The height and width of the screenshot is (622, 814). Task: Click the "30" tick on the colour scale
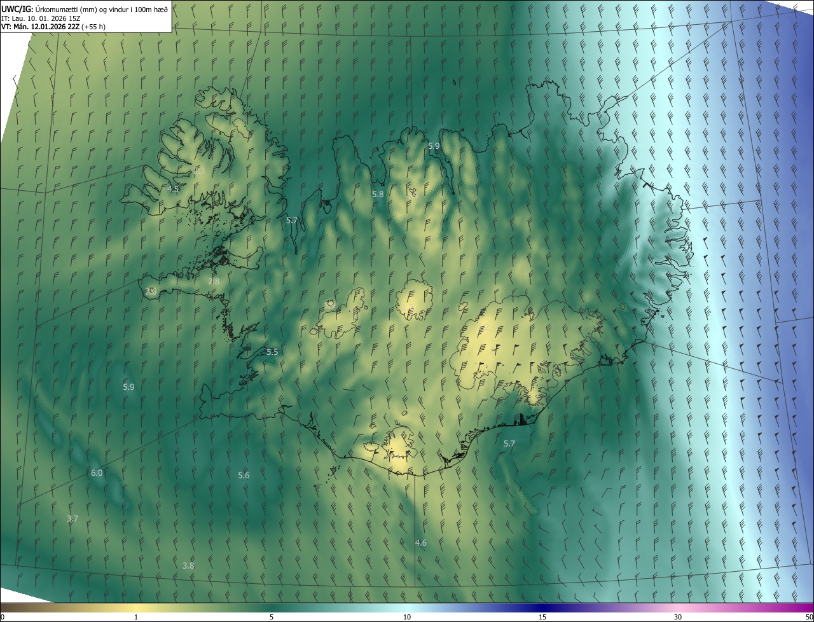tap(678, 617)
